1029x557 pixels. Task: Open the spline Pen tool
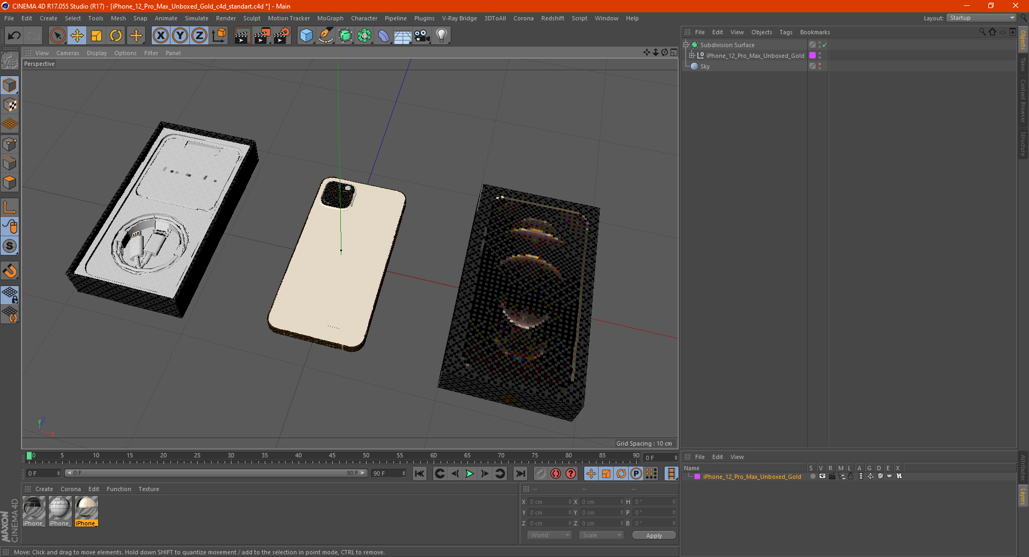click(326, 36)
